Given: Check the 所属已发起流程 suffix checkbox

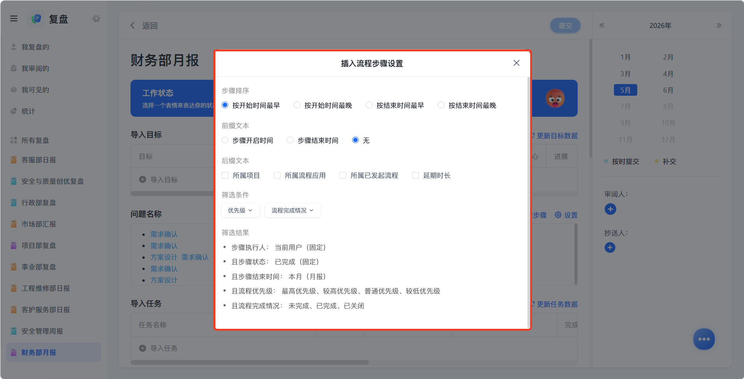Looking at the screenshot, I should (343, 175).
